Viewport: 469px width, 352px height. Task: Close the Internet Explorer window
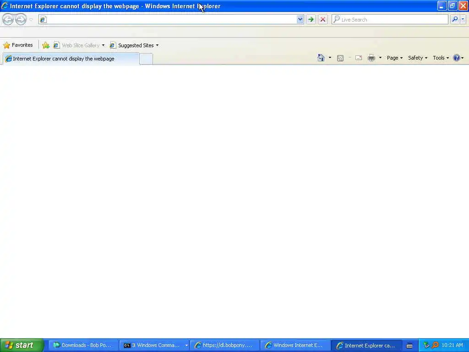click(463, 5)
